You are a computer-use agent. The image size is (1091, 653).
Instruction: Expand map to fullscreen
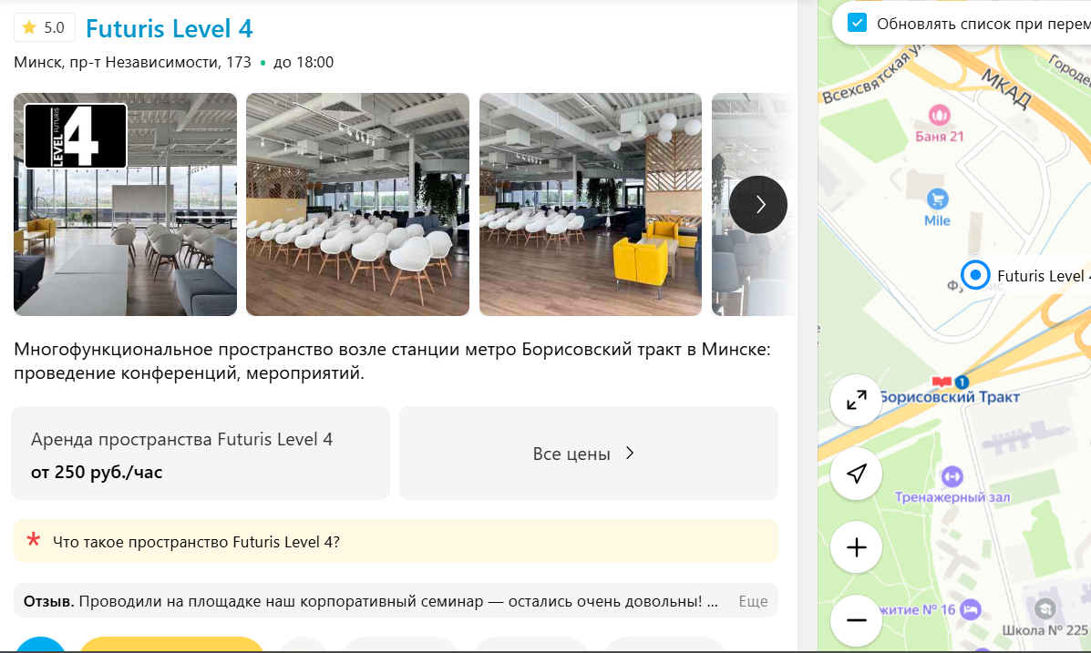(857, 401)
